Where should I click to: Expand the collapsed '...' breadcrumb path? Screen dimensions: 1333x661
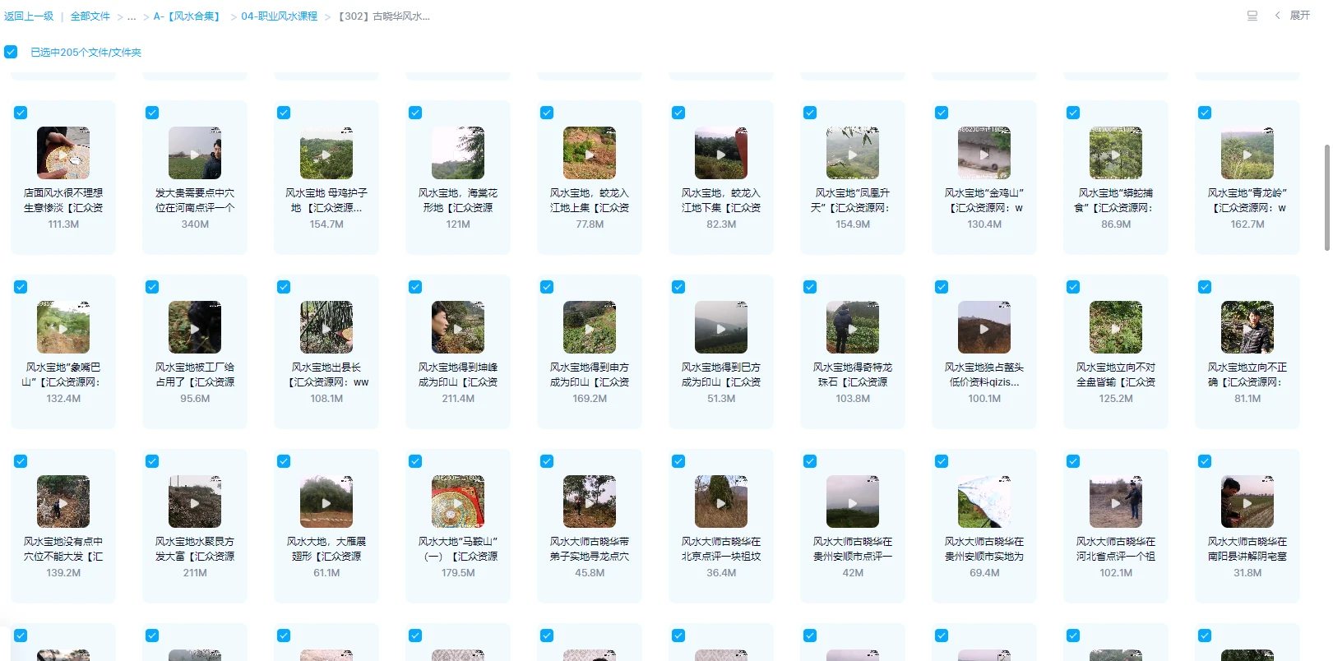coord(132,16)
